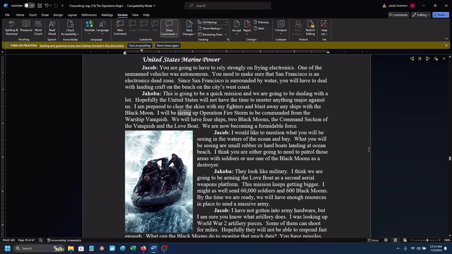Switch to the Home tab

(20, 15)
